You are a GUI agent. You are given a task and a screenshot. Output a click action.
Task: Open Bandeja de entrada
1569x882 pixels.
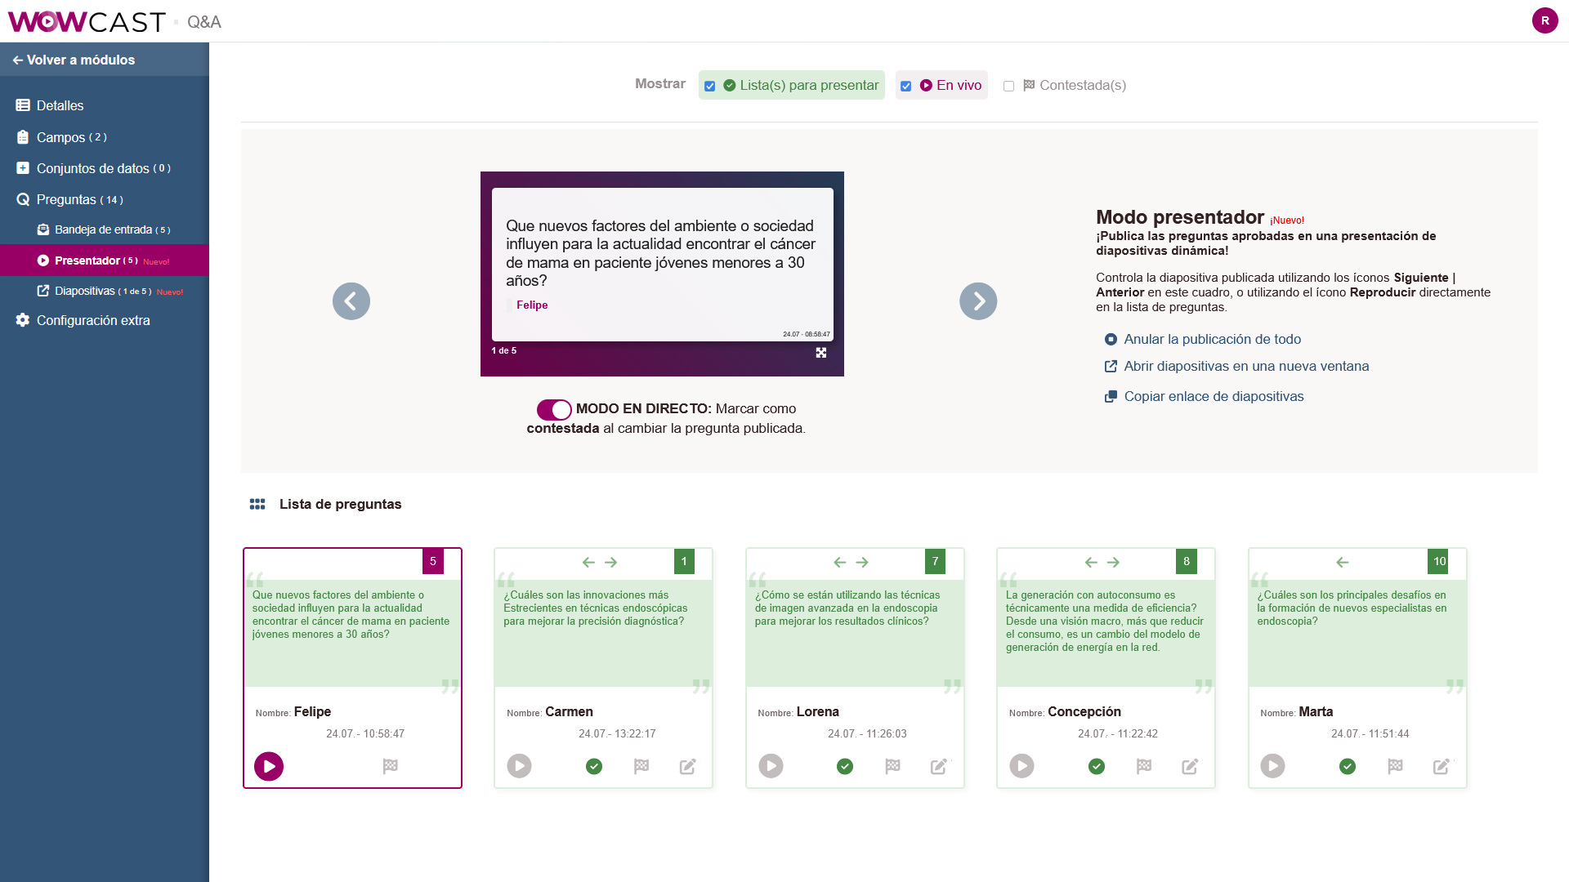[x=105, y=229]
